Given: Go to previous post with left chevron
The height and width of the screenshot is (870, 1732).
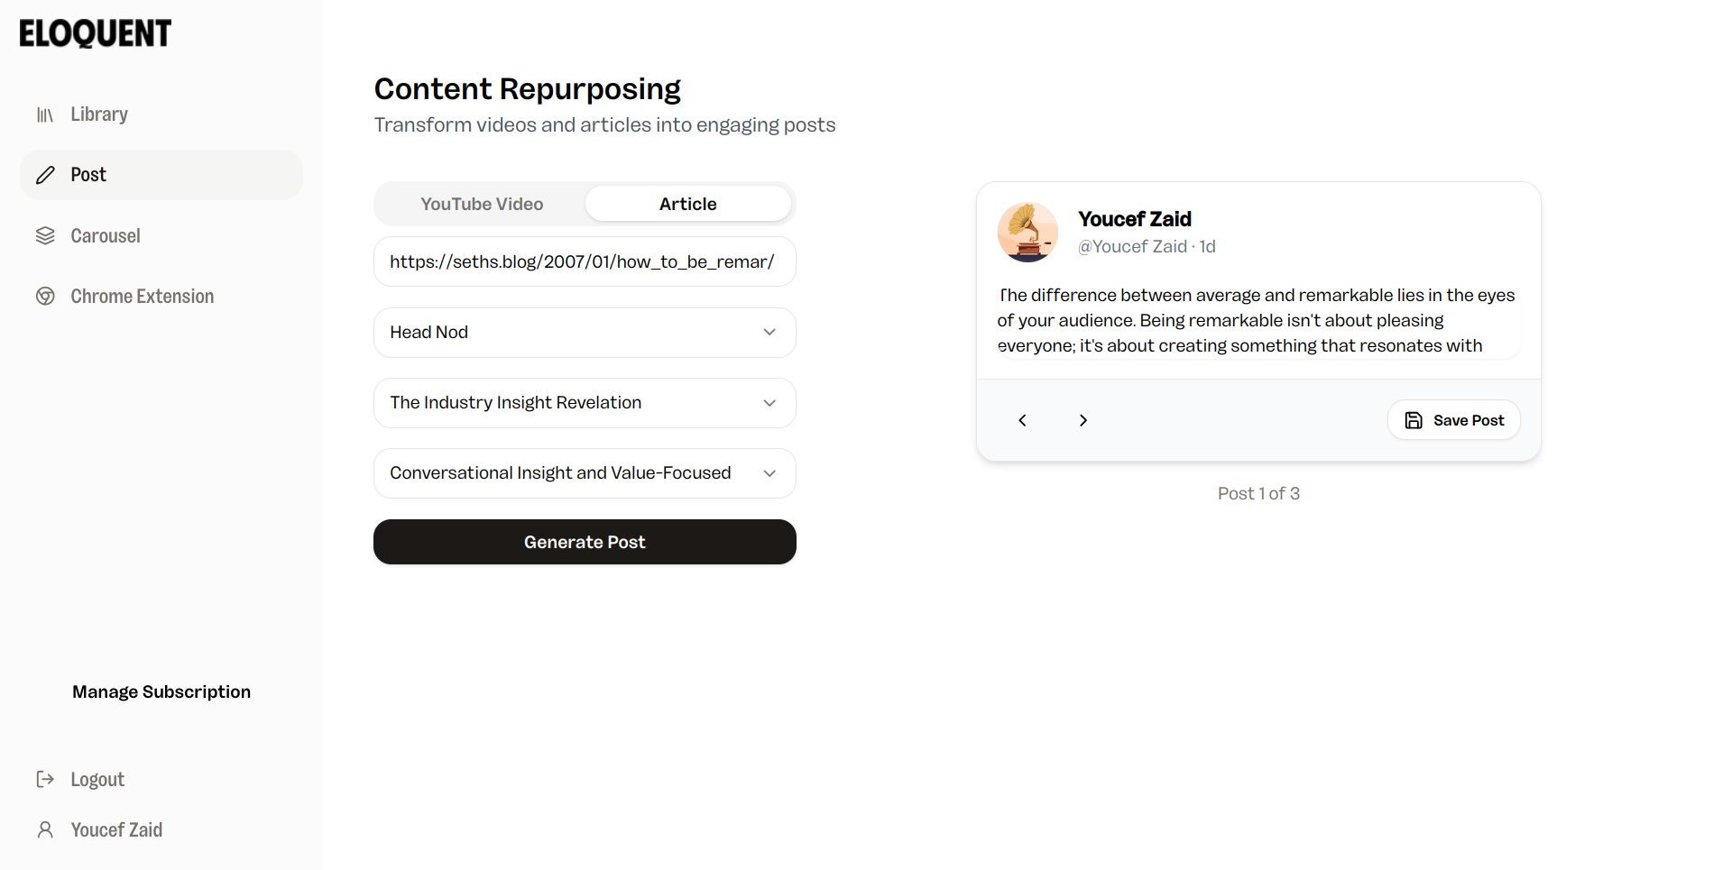Looking at the screenshot, I should coord(1022,420).
